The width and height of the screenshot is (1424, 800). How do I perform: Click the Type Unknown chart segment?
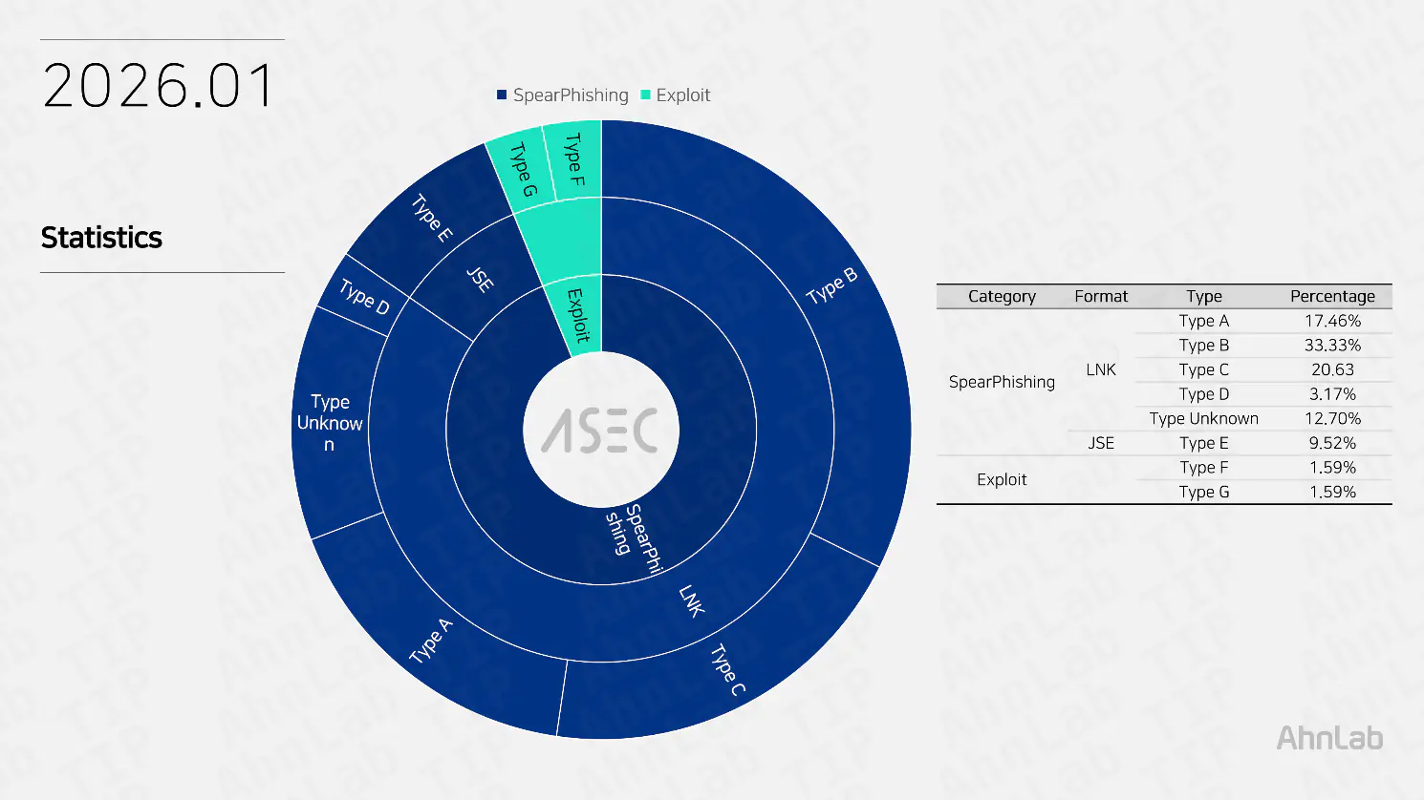(330, 423)
